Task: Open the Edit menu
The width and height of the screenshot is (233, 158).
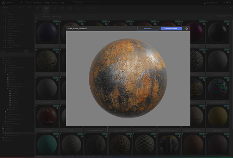Action: [21, 3]
